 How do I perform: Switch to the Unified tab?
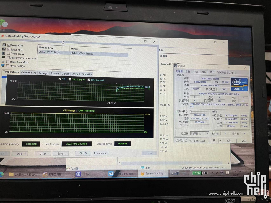tap(76, 74)
